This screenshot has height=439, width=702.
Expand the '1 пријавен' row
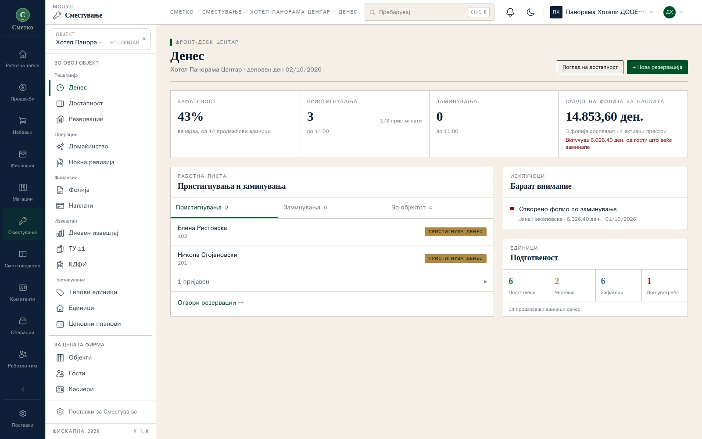click(x=332, y=282)
